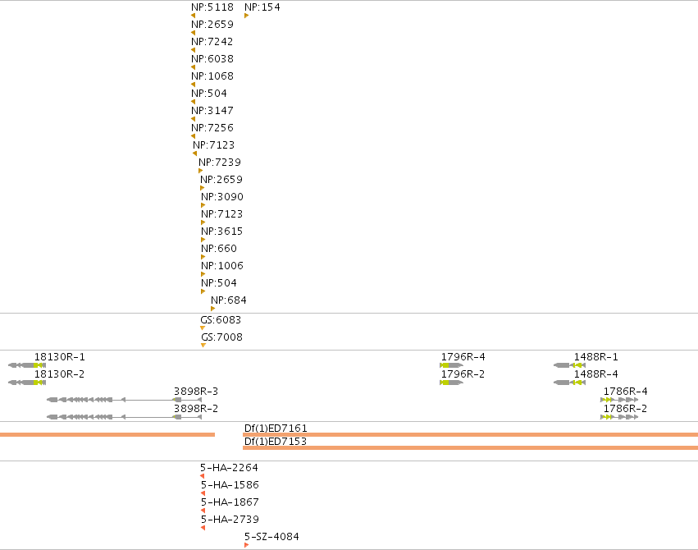Click the Df(1)ED7161 orange deficiency bar
The image size is (698, 550).
(x=470, y=434)
